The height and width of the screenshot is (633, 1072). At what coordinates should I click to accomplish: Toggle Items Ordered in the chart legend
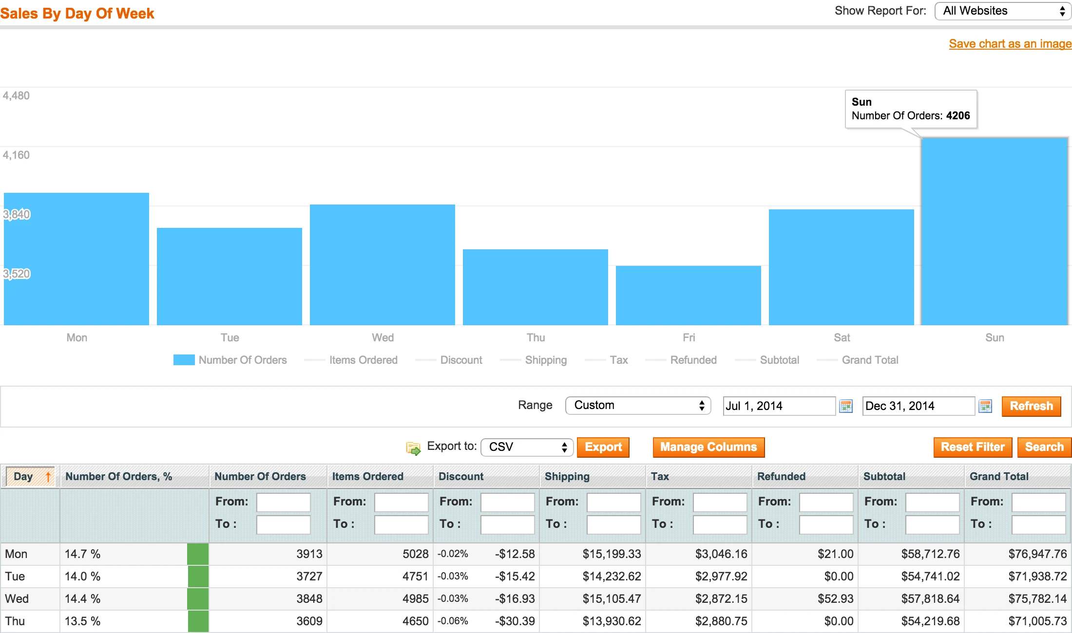363,360
